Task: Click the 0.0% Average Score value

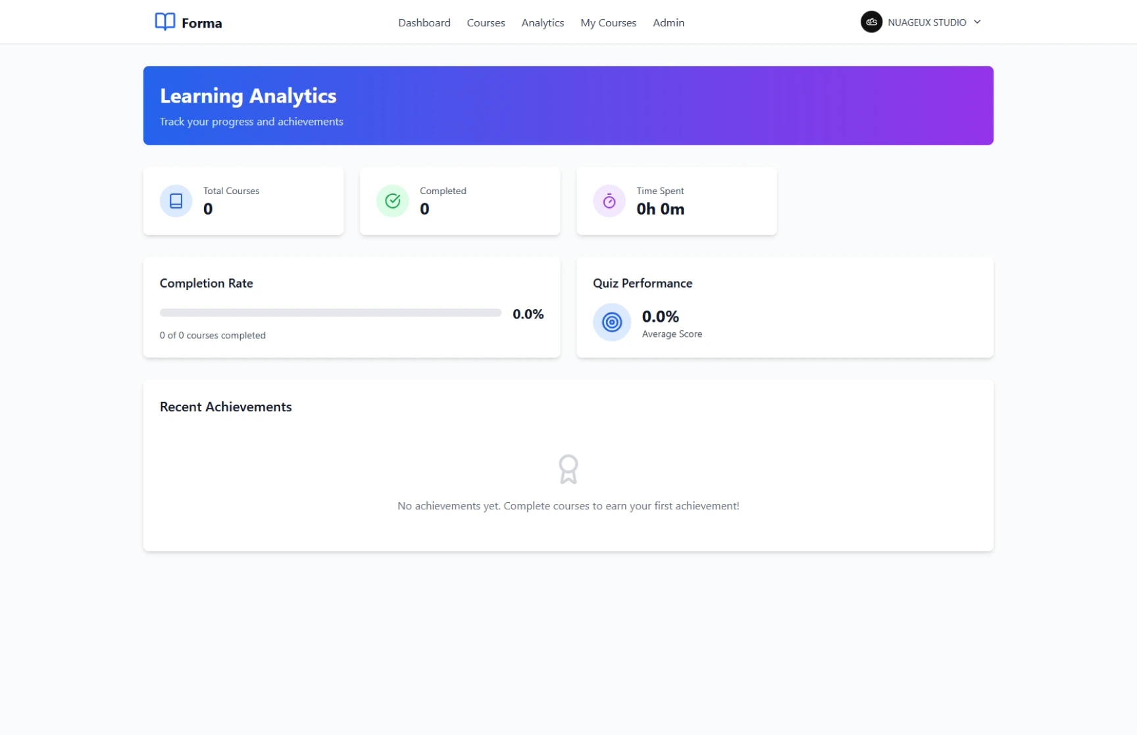Action: click(660, 317)
